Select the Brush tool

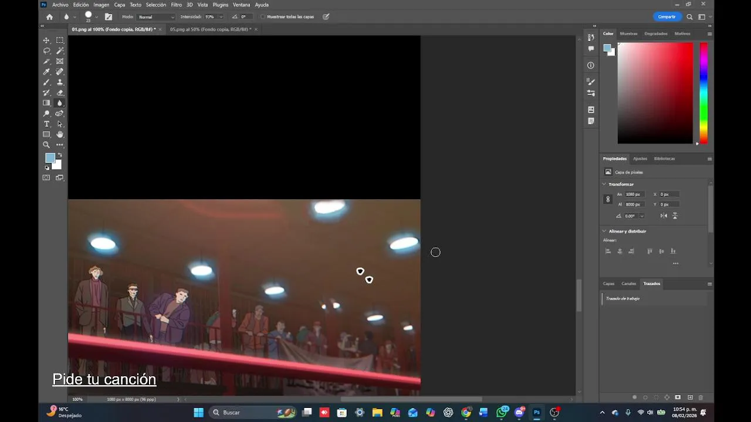pyautogui.click(x=46, y=82)
